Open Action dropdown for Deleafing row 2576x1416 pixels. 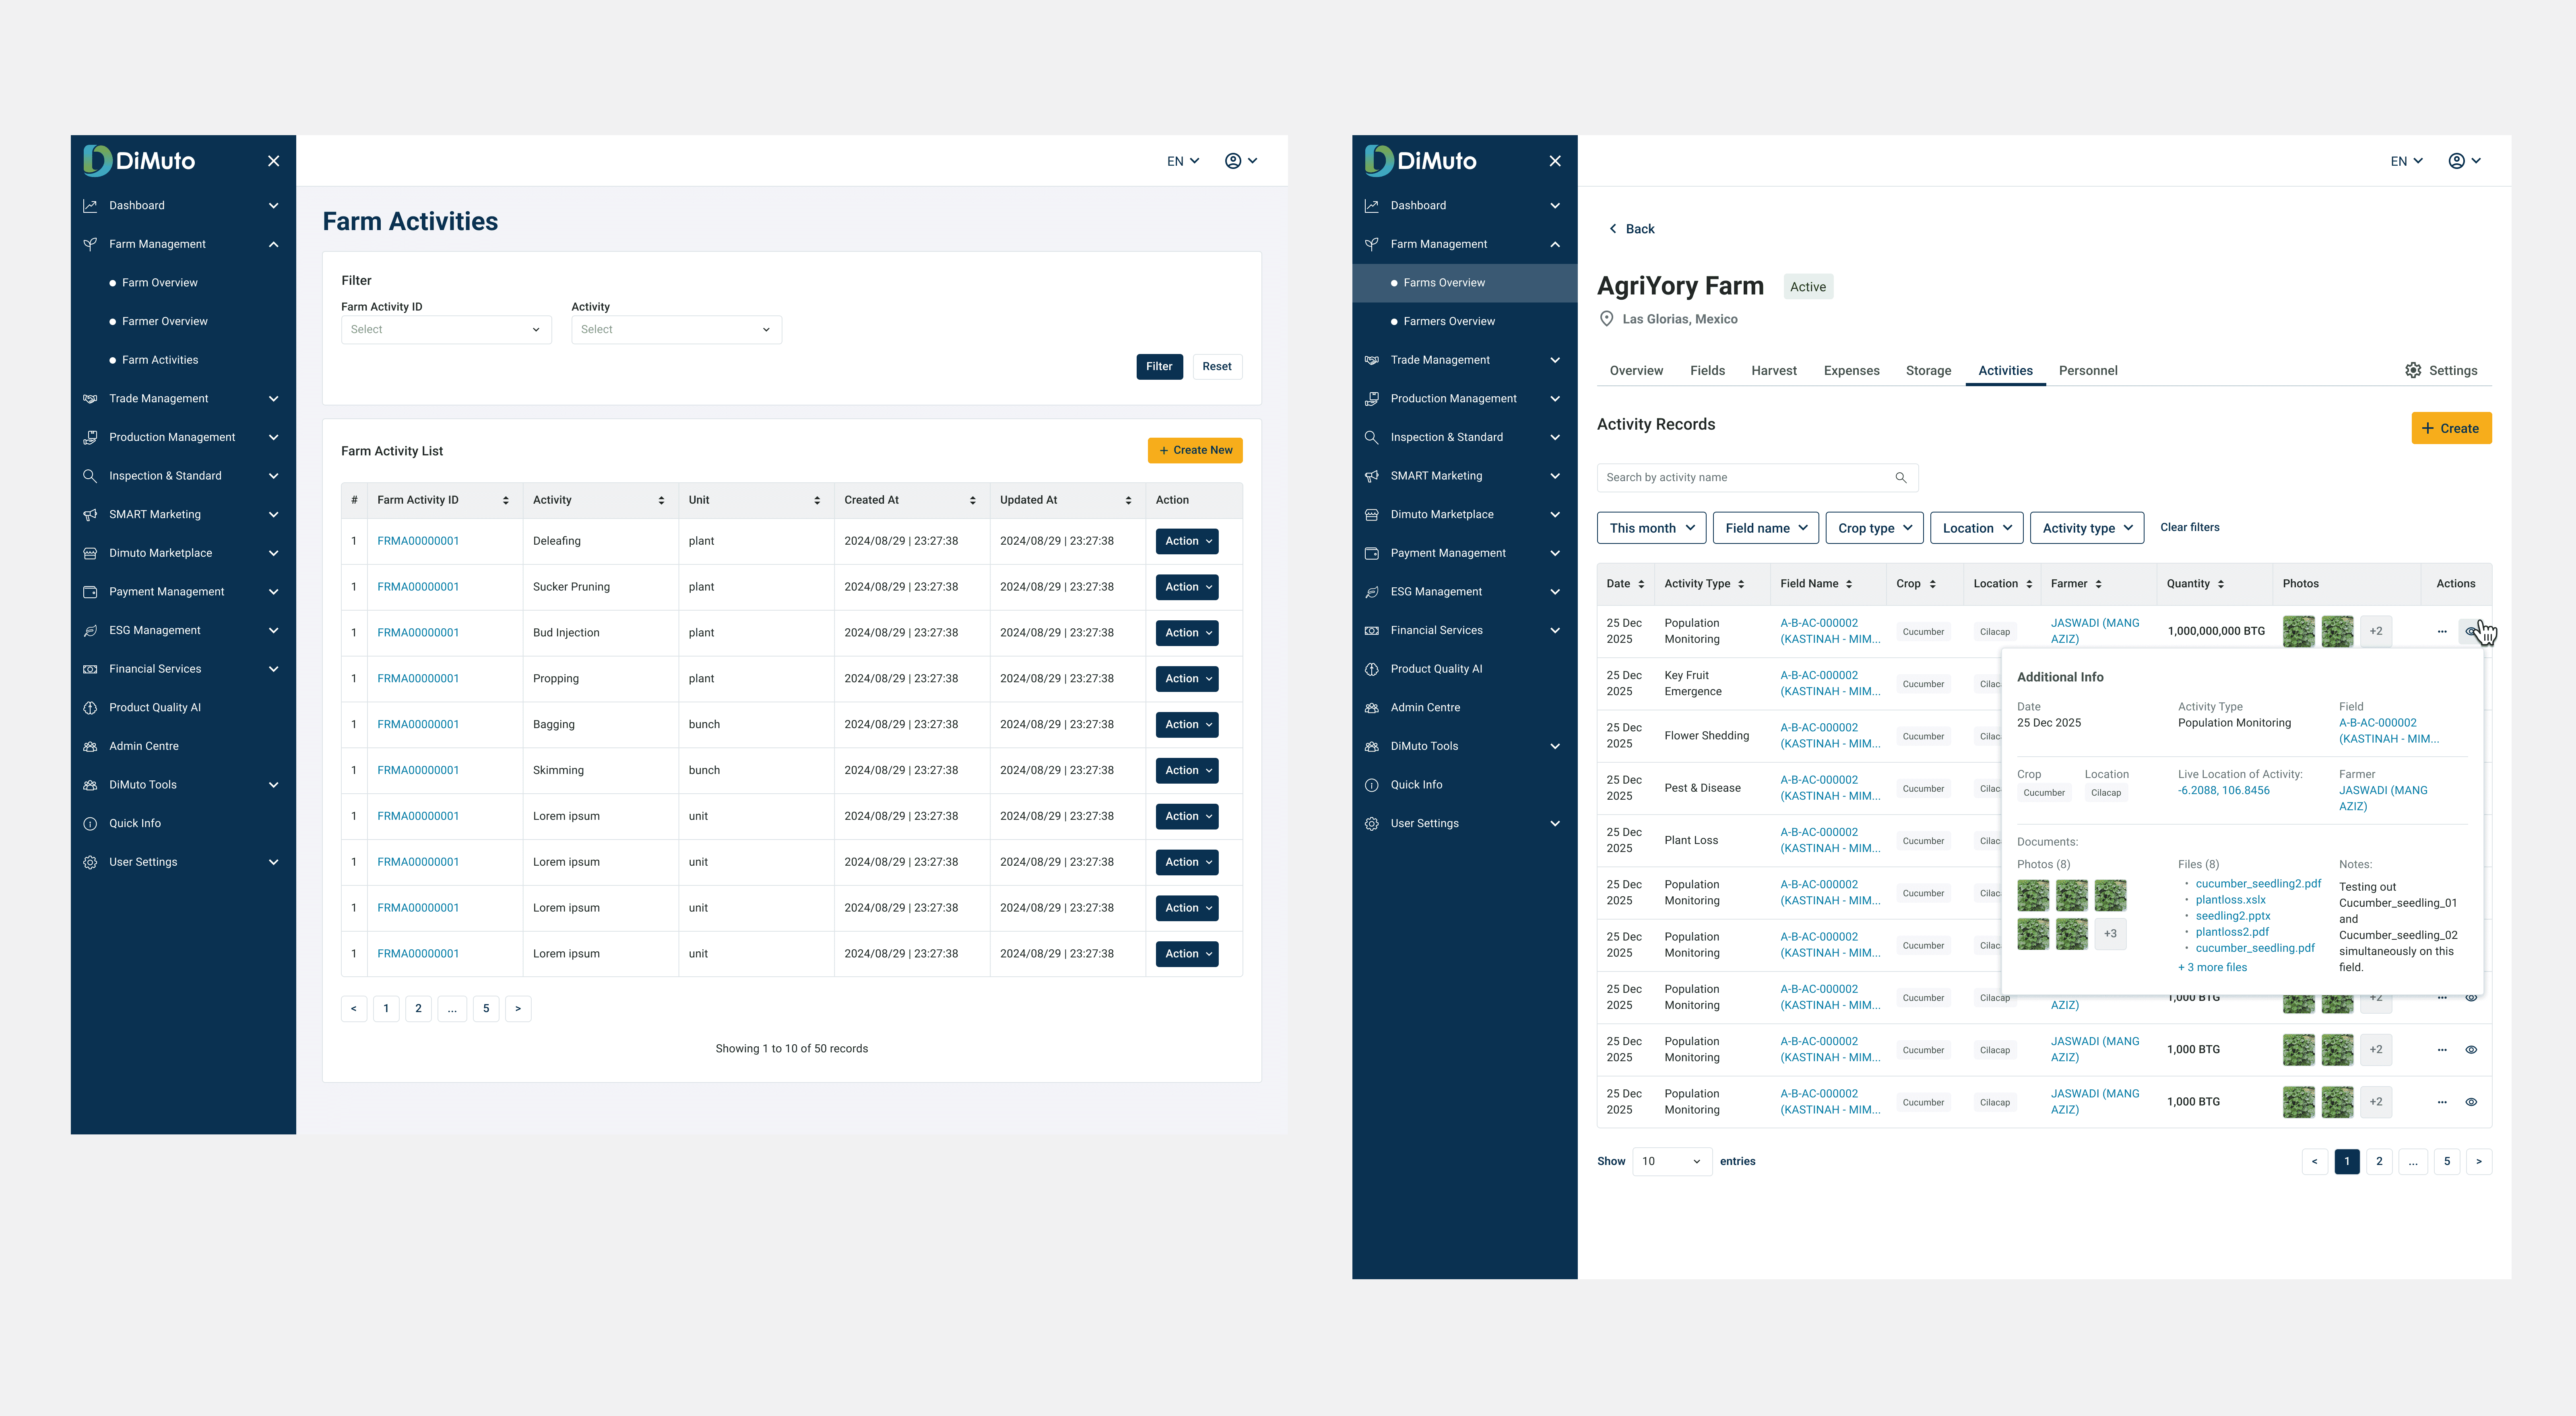coord(1187,541)
